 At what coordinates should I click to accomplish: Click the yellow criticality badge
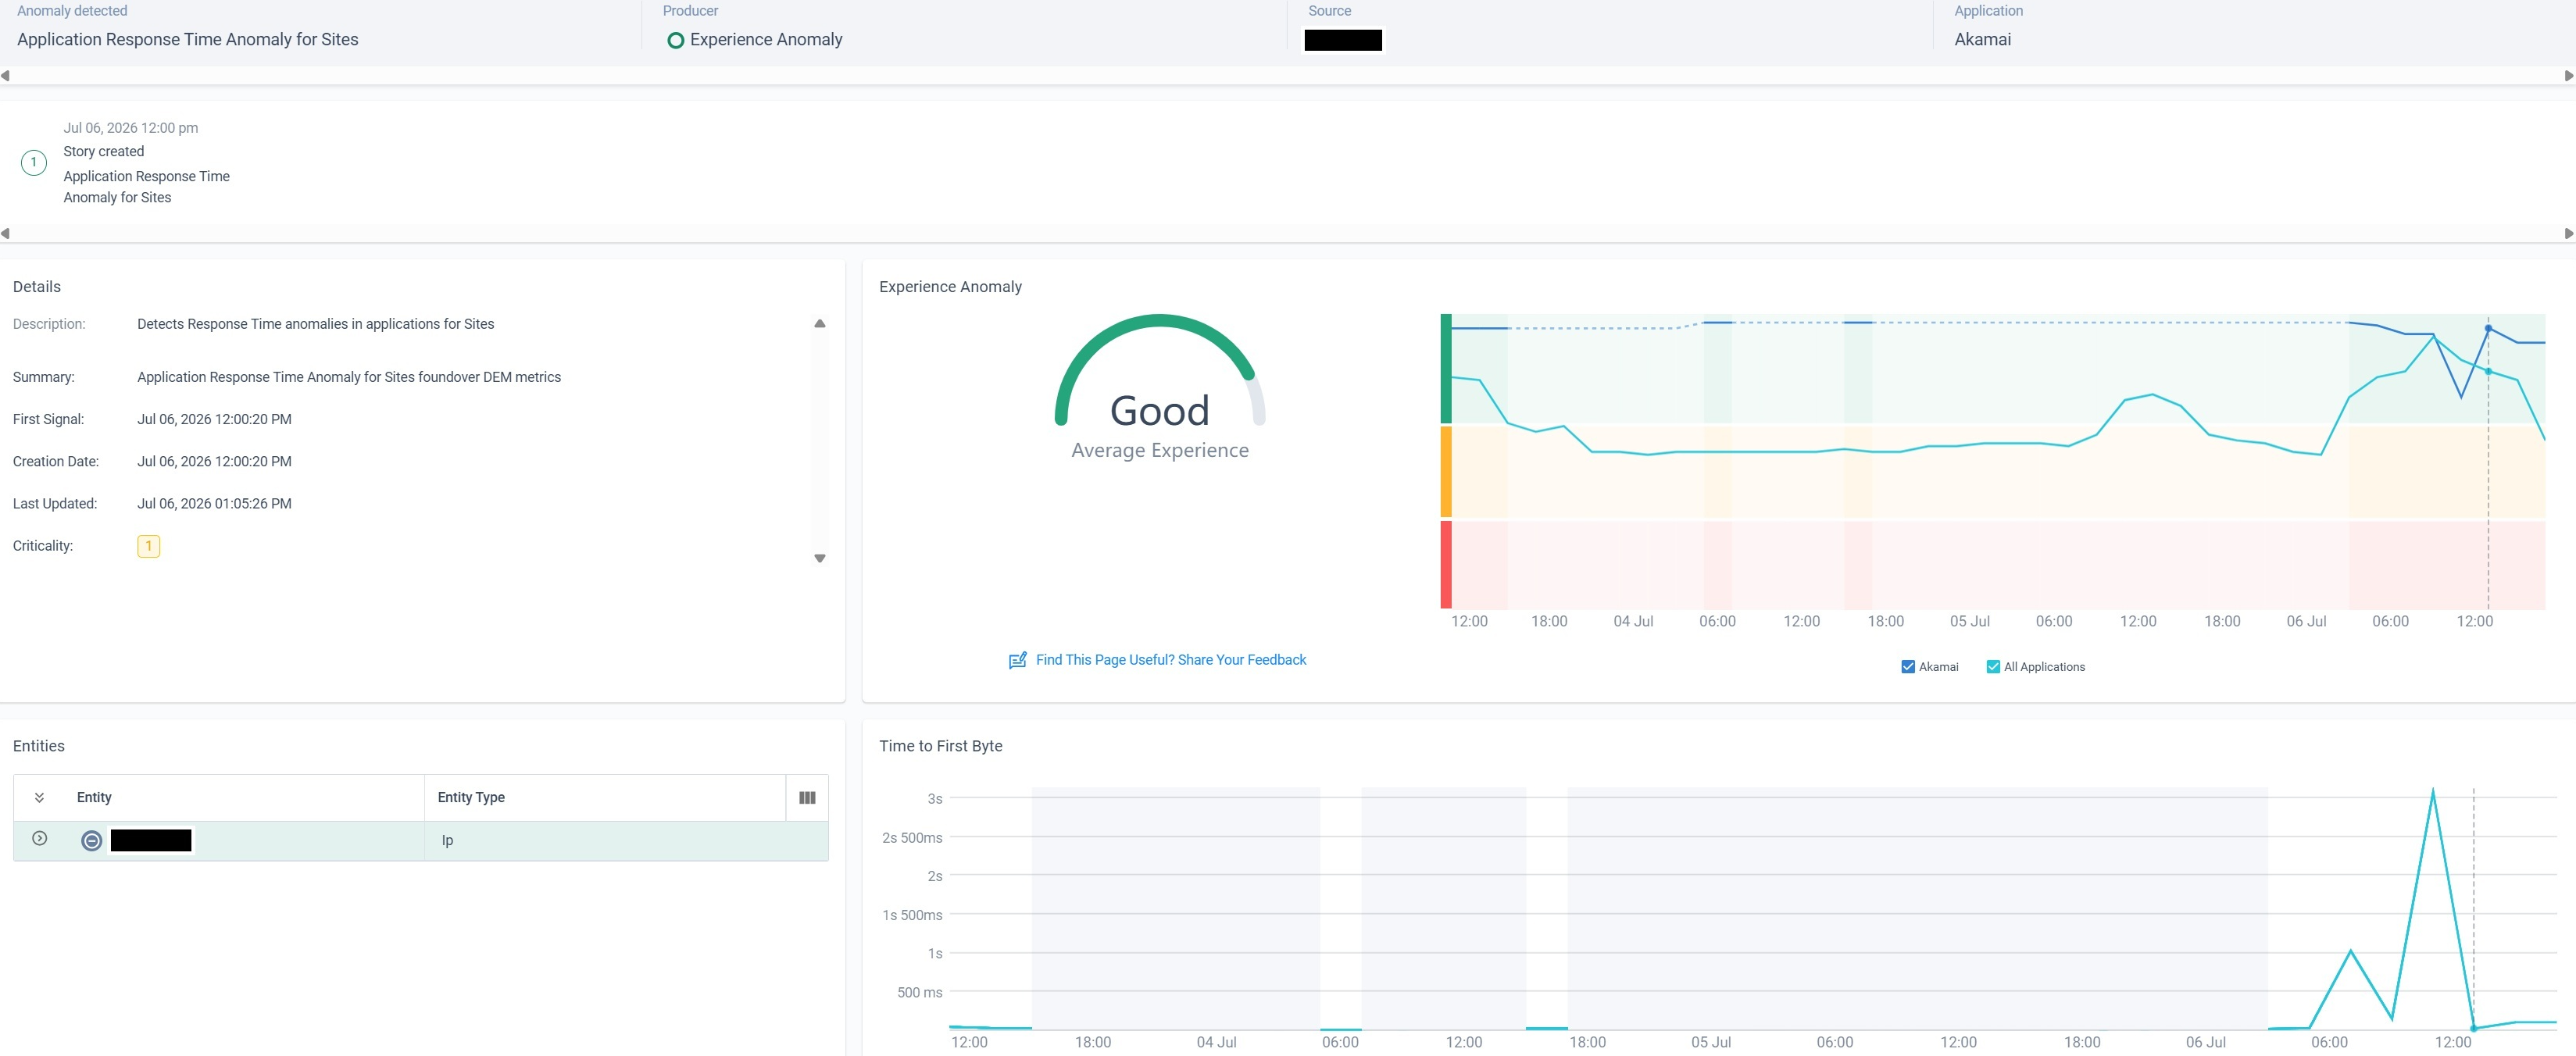click(x=148, y=546)
